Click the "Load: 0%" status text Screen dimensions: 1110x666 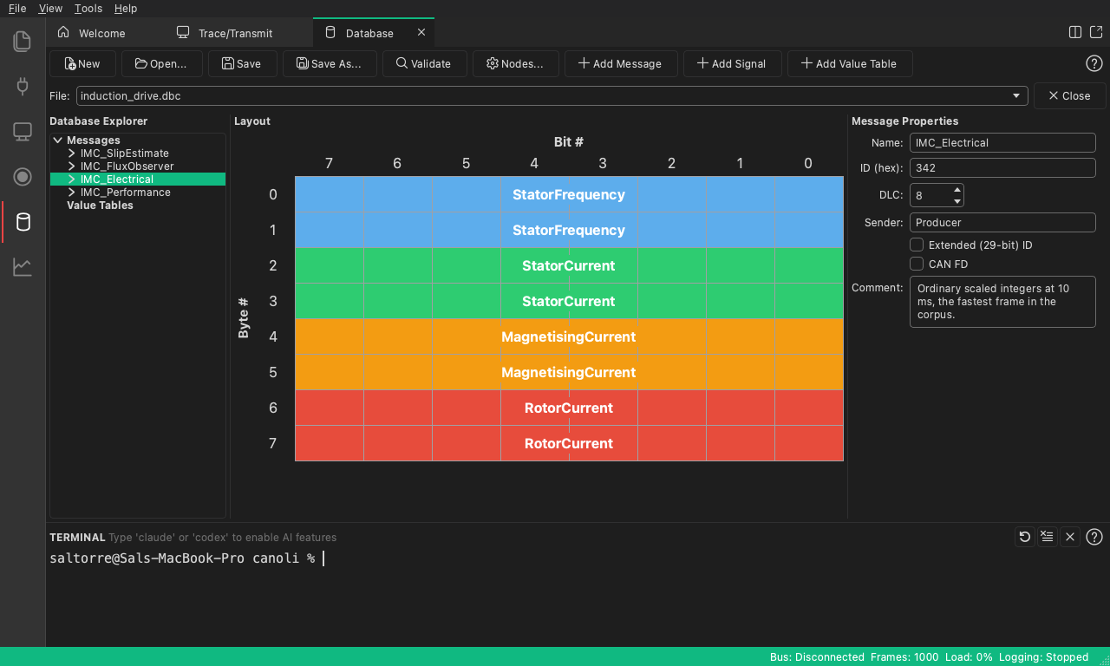969,656
